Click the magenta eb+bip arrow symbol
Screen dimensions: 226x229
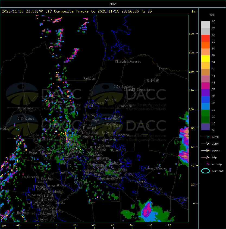click(205, 164)
